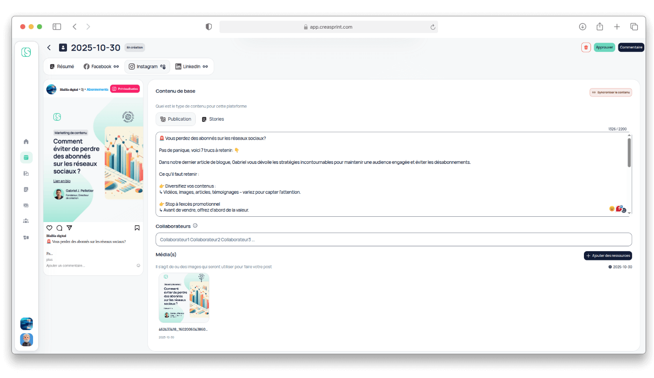This screenshot has height=378, width=654.
Task: Open the team members icon in sidebar
Action: pos(26,221)
